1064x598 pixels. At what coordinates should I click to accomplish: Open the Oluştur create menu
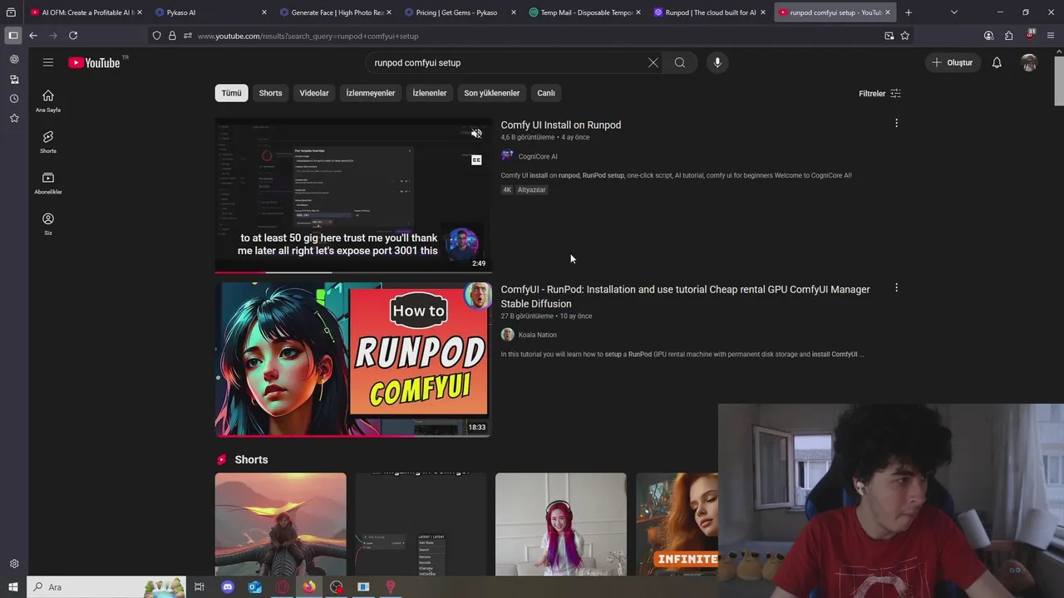[953, 62]
